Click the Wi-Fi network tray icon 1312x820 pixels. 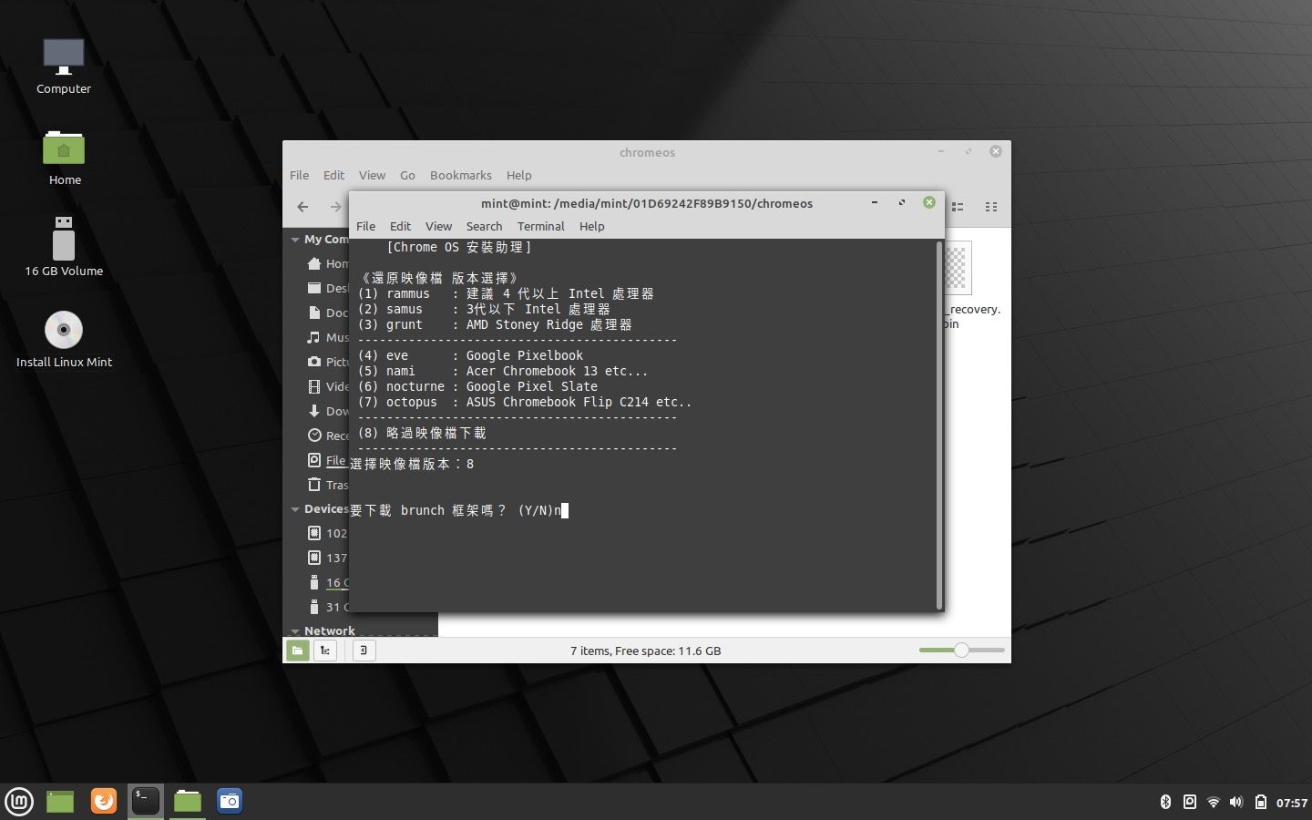click(1213, 802)
